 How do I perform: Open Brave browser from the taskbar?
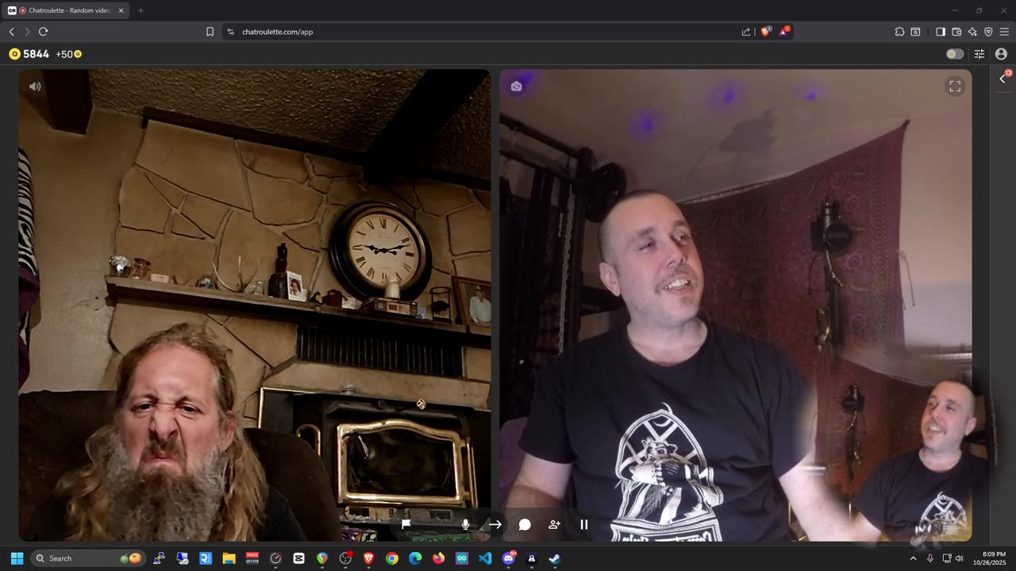368,558
